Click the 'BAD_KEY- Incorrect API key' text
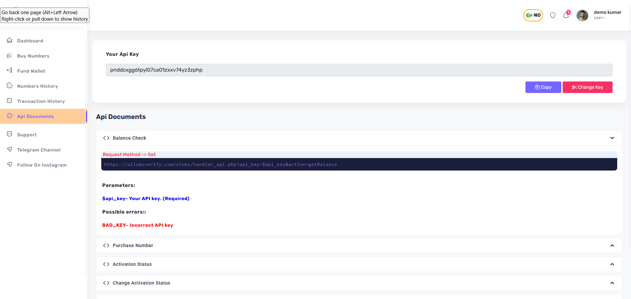The width and height of the screenshot is (631, 299). [x=137, y=225]
